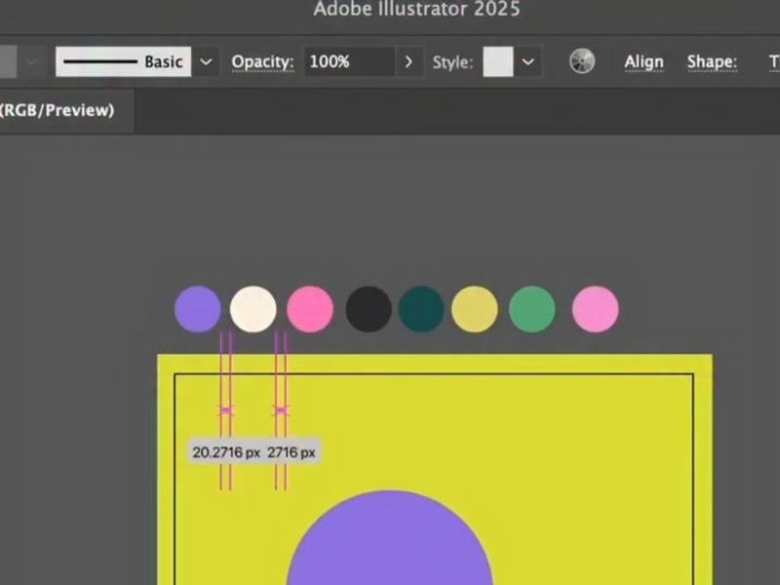
Task: Open the Opacity slider arrow
Action: pos(409,62)
